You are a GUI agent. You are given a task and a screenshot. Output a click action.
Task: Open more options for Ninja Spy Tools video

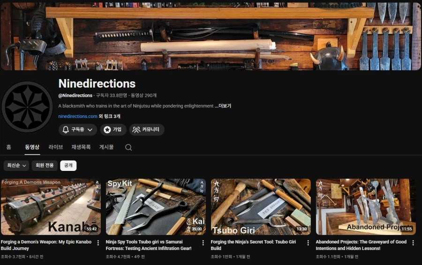coord(203,243)
